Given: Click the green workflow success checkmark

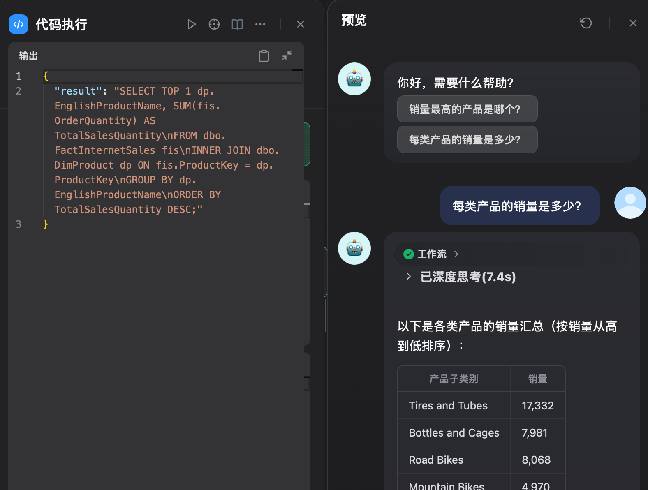Looking at the screenshot, I should (409, 254).
